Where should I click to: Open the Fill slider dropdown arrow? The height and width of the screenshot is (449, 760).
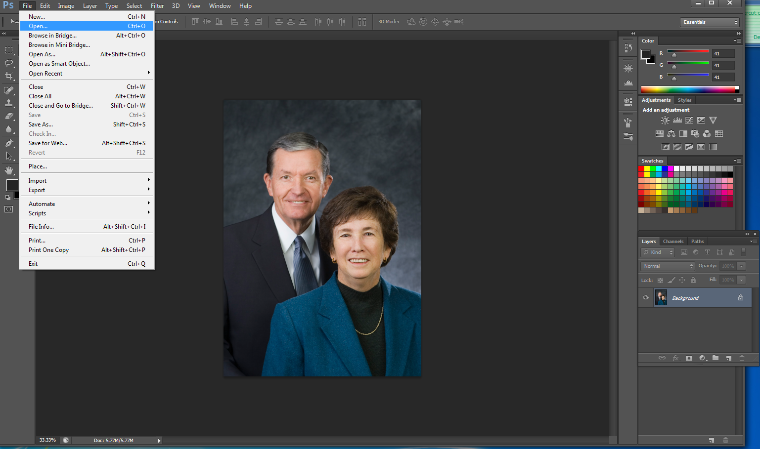tap(741, 280)
